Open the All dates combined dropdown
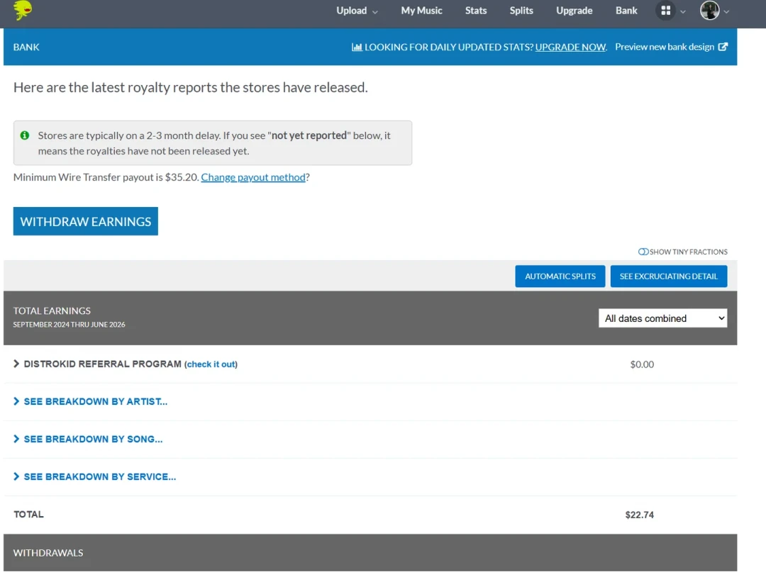Viewport: 766px width, 582px height. click(662, 318)
